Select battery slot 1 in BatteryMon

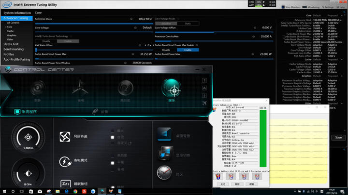coord(218,176)
